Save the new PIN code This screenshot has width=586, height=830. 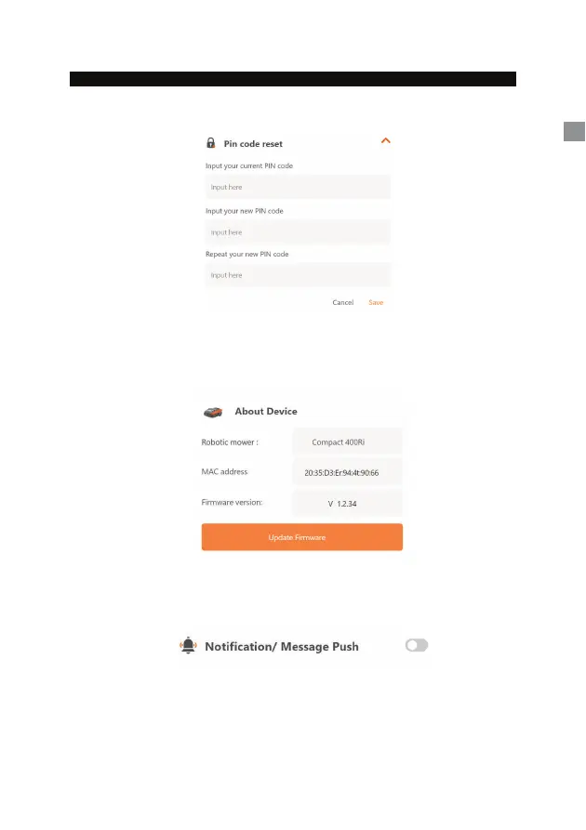[x=376, y=302]
